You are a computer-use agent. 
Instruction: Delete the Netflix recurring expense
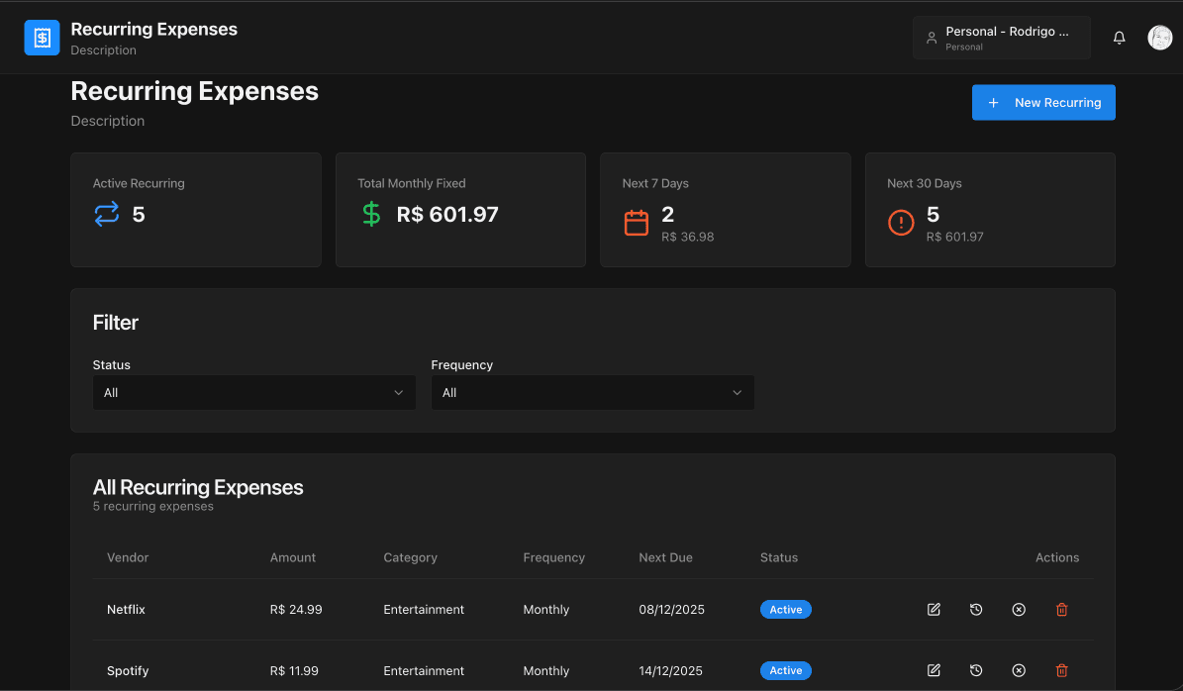[1061, 610]
